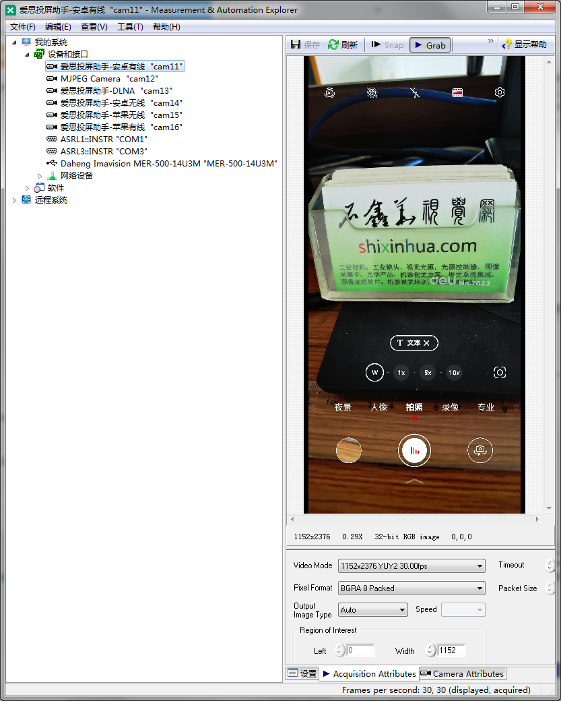Open the 工具(T) menu
The image size is (561, 701).
(x=130, y=27)
